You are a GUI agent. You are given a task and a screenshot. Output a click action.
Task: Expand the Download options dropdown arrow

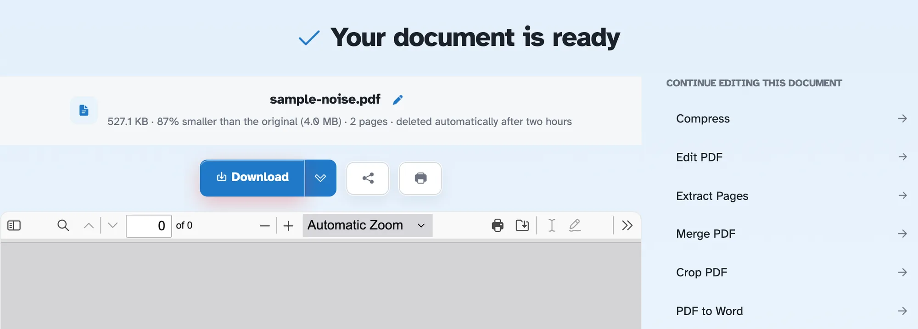point(320,178)
